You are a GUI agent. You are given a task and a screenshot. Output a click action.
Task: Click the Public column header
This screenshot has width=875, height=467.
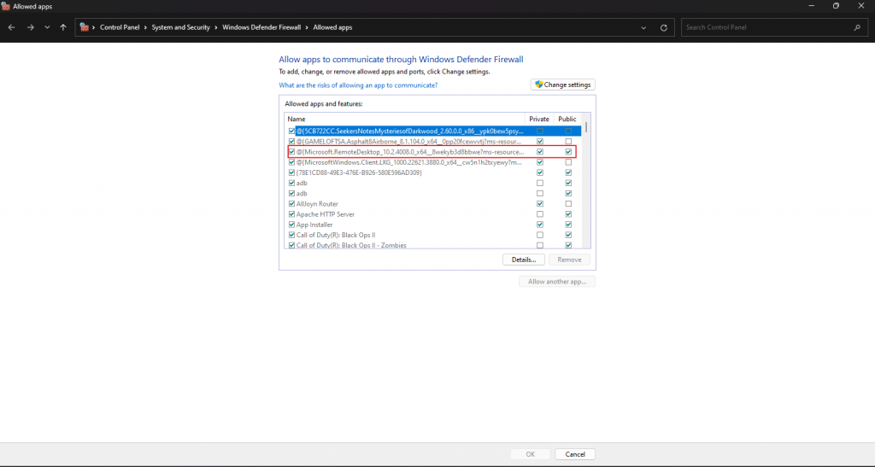(x=567, y=120)
